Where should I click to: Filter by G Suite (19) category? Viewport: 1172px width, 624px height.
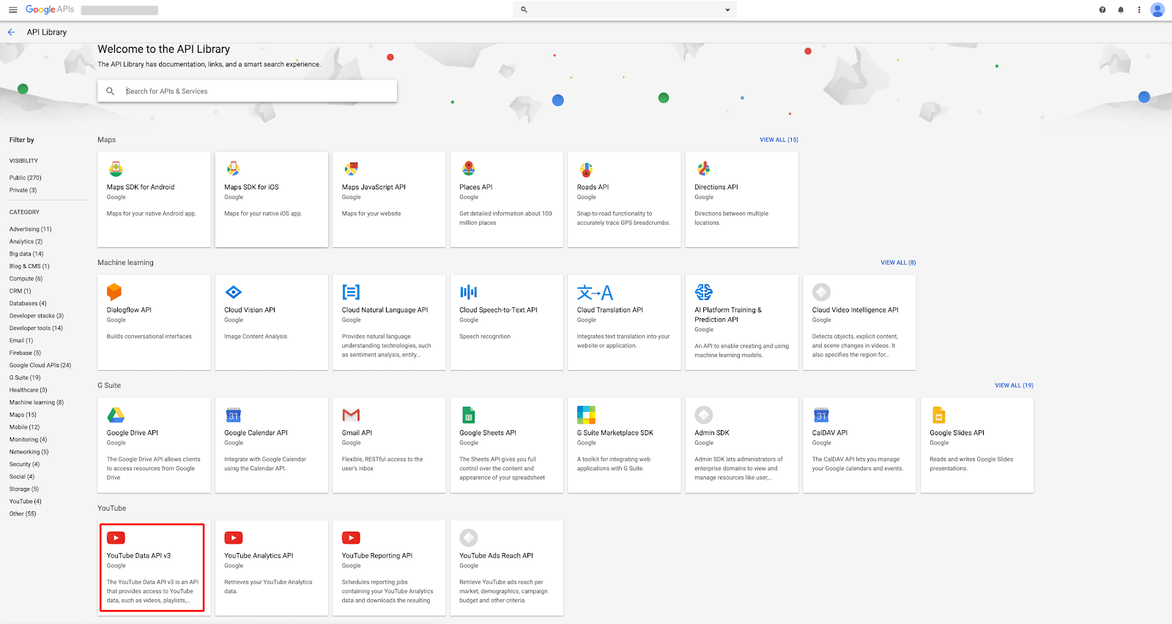tap(25, 377)
